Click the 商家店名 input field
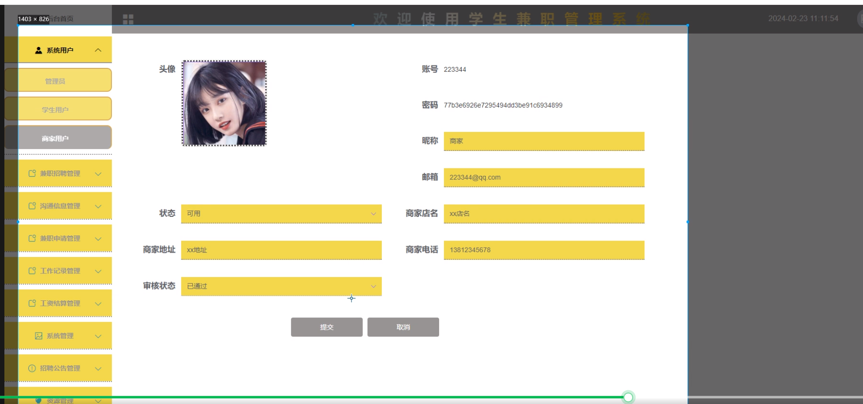This screenshot has height=404, width=863. (x=544, y=213)
